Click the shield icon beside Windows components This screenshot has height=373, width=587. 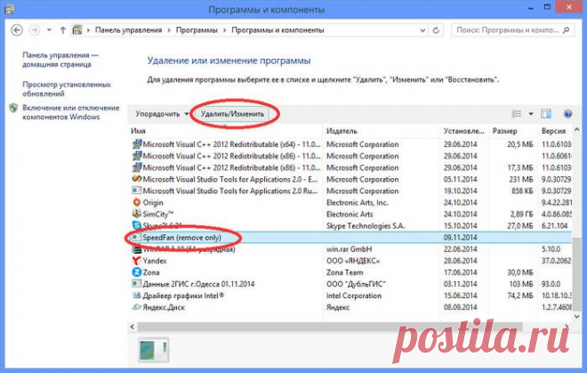coord(14,108)
